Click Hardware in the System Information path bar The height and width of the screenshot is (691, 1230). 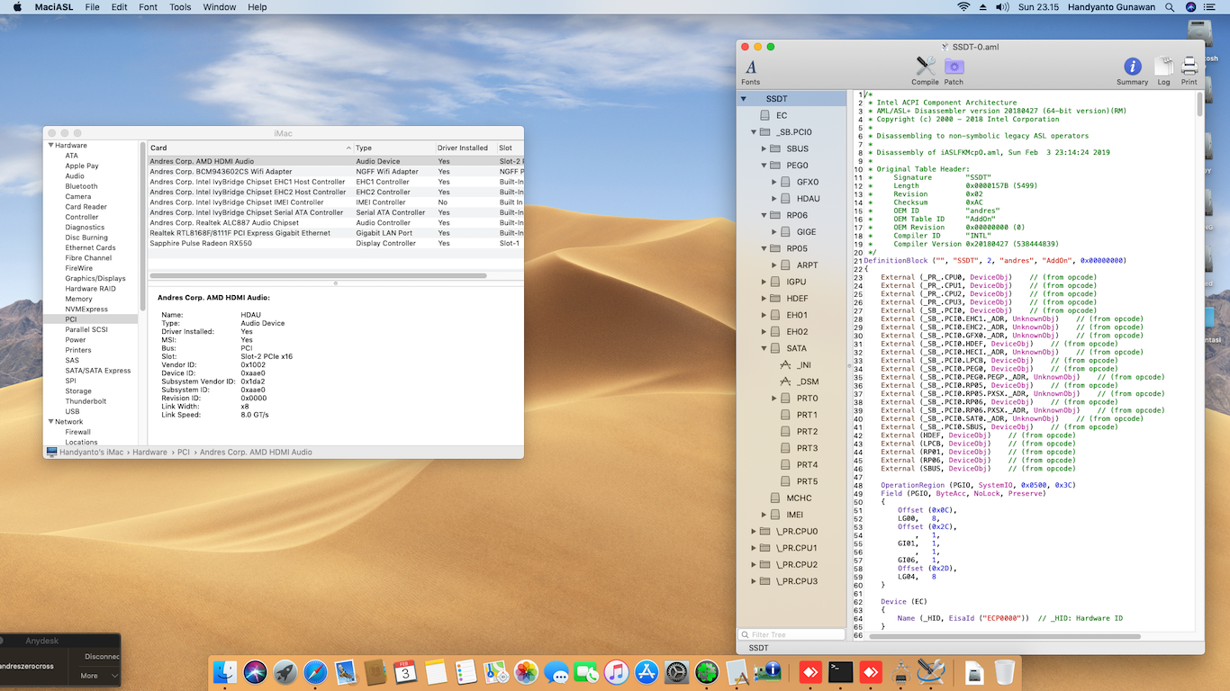[x=150, y=452]
